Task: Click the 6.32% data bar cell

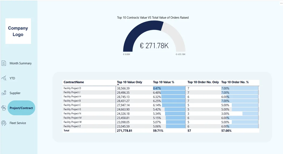Action: coord(169,97)
